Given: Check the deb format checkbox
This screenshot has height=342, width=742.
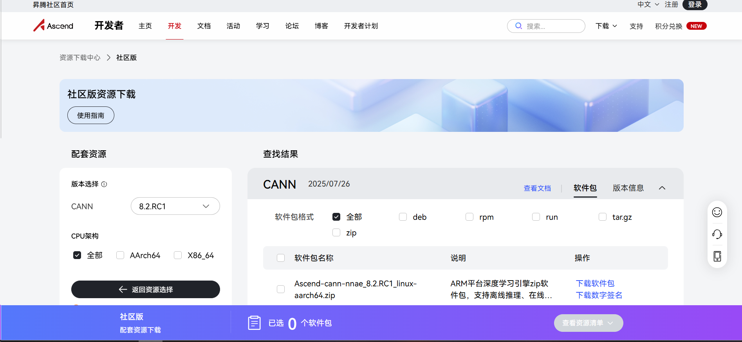Looking at the screenshot, I should (x=403, y=217).
